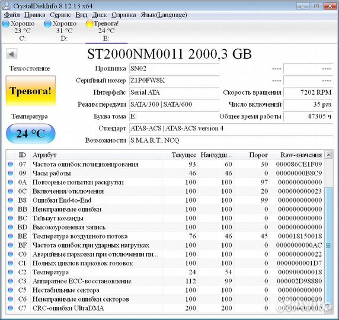Viewport: 339px width, 320px height.
Task: Click the Буква тома field E:
Action: point(174,116)
